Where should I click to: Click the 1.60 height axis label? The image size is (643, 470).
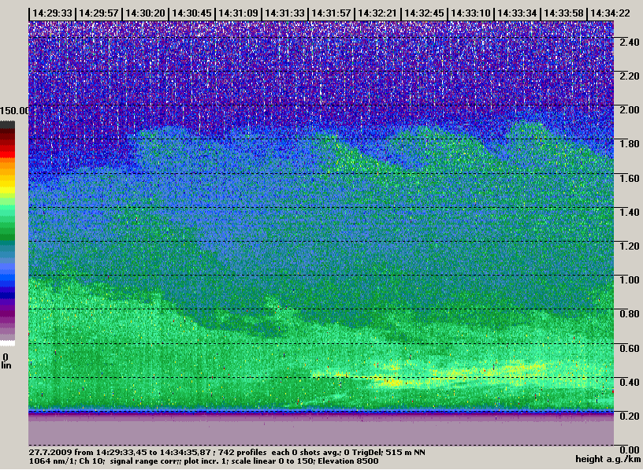629,178
